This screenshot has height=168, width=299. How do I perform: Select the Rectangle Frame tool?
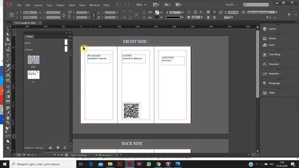coord(7,76)
